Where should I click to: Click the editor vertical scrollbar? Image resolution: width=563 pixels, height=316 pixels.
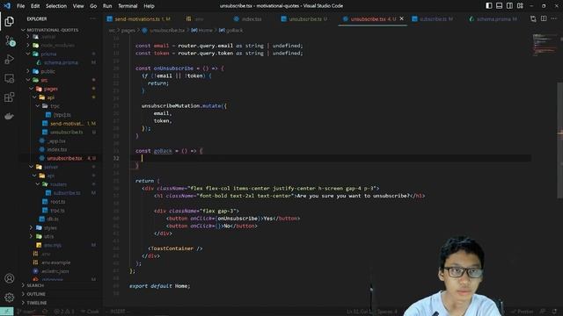559,140
